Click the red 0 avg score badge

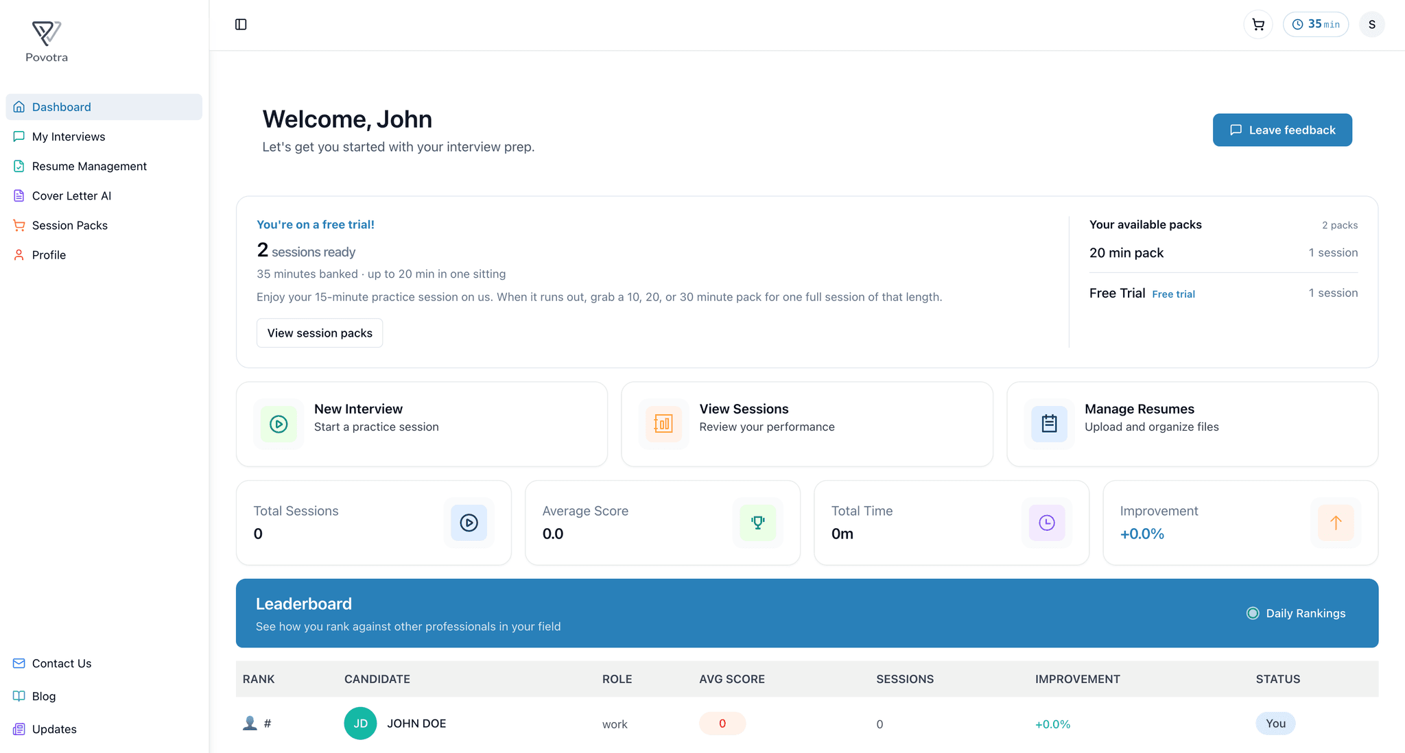pos(722,724)
